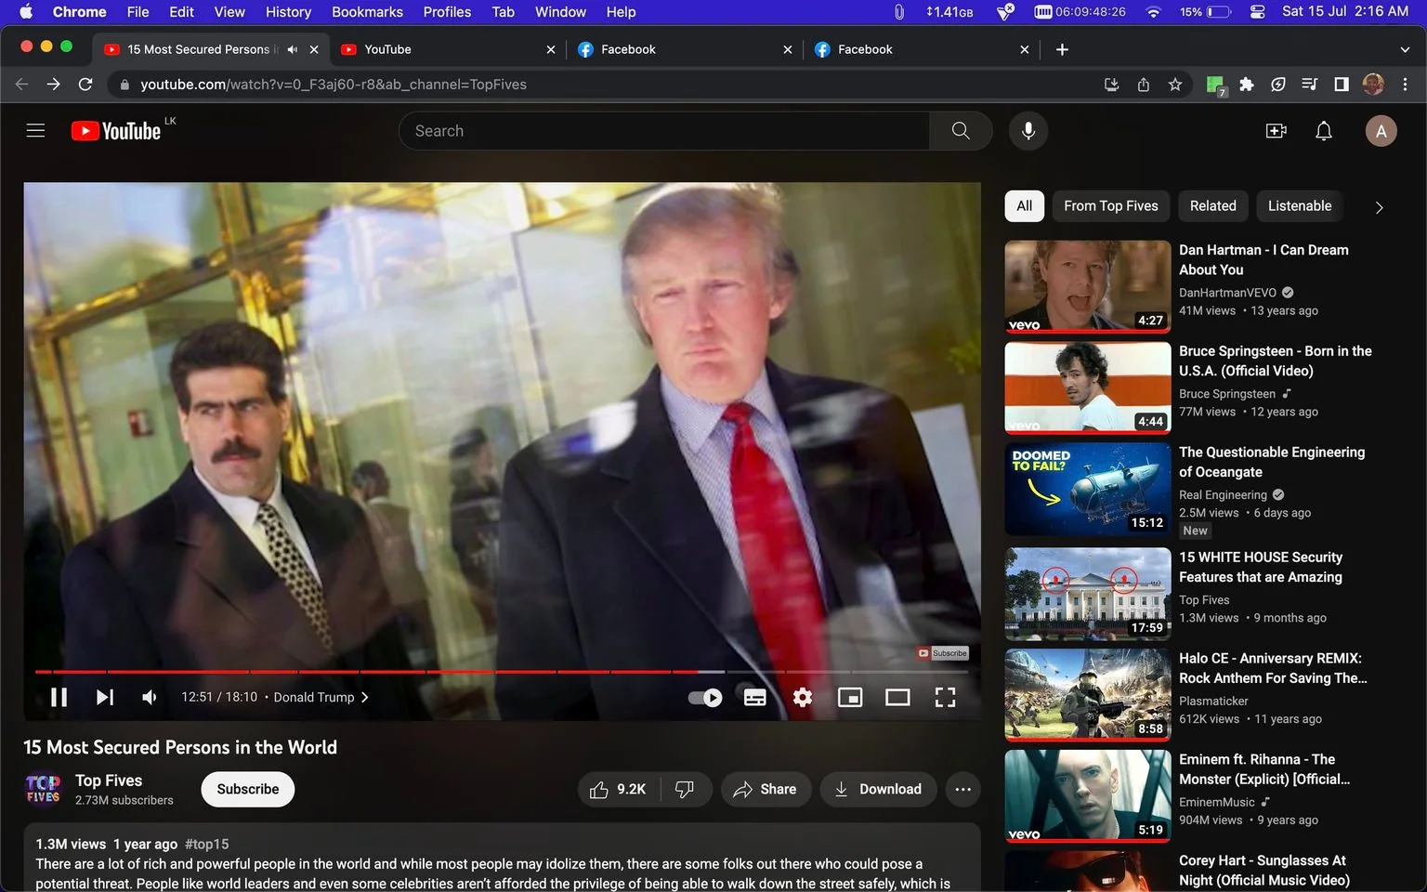Open Halo CE Anniversary REMIX thumbnail
This screenshot has height=892, width=1427.
[1088, 695]
